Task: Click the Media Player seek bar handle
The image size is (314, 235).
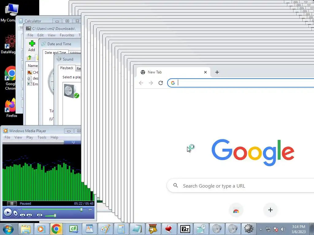Action: pyautogui.click(x=81, y=209)
